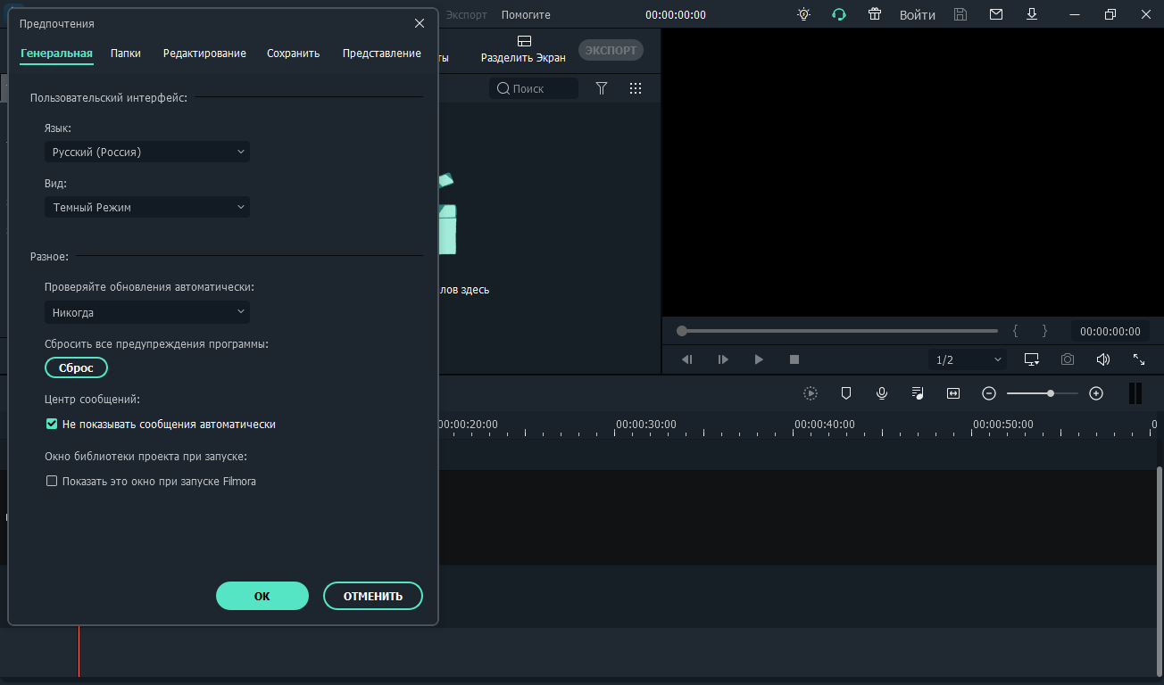Expand the Вид theme dropdown
The image size is (1164, 685).
point(147,208)
